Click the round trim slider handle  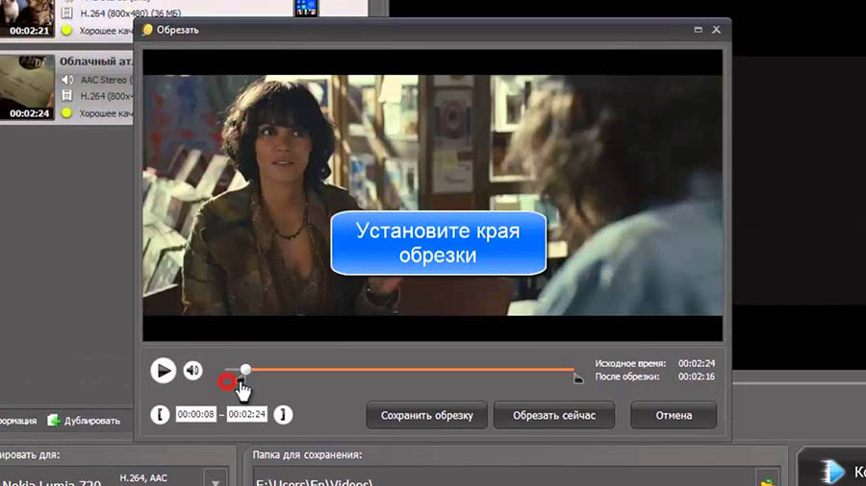[x=246, y=369]
